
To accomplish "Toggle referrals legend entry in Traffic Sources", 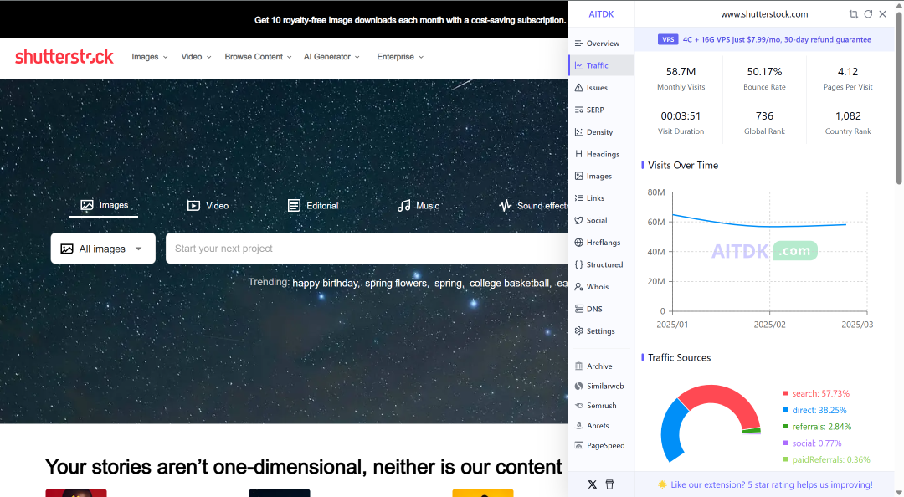I will [817, 427].
